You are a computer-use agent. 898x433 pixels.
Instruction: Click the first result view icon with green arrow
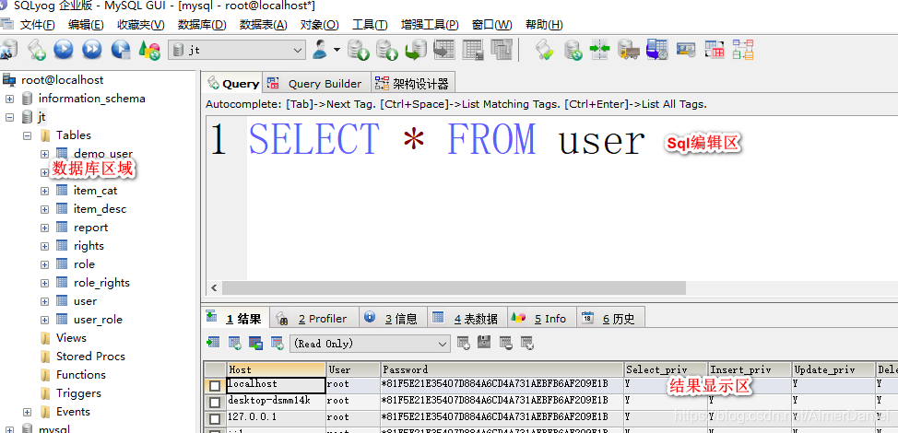tap(213, 343)
